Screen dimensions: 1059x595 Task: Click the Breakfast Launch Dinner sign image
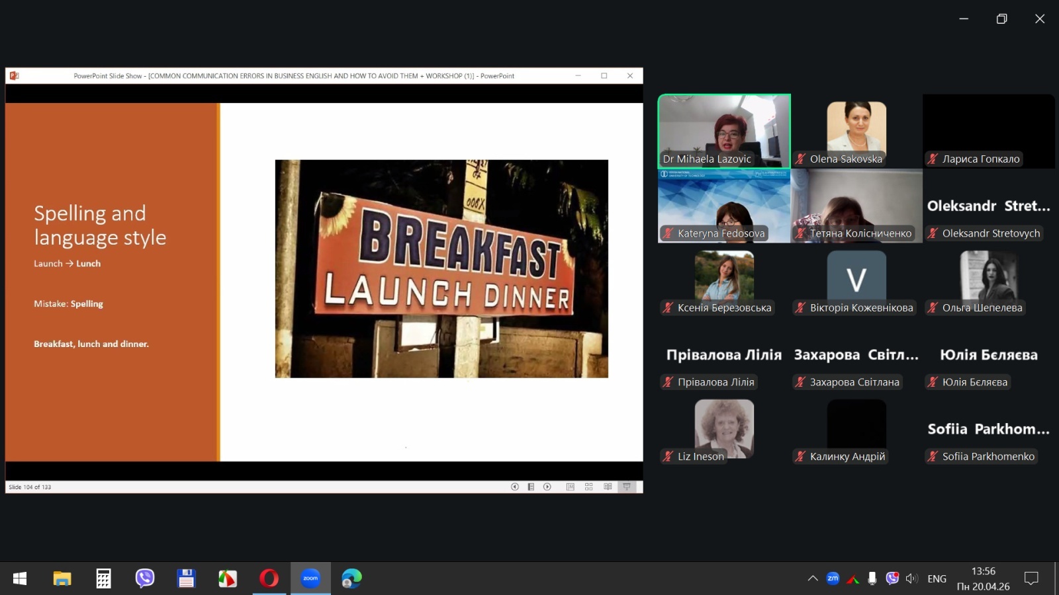tap(441, 268)
